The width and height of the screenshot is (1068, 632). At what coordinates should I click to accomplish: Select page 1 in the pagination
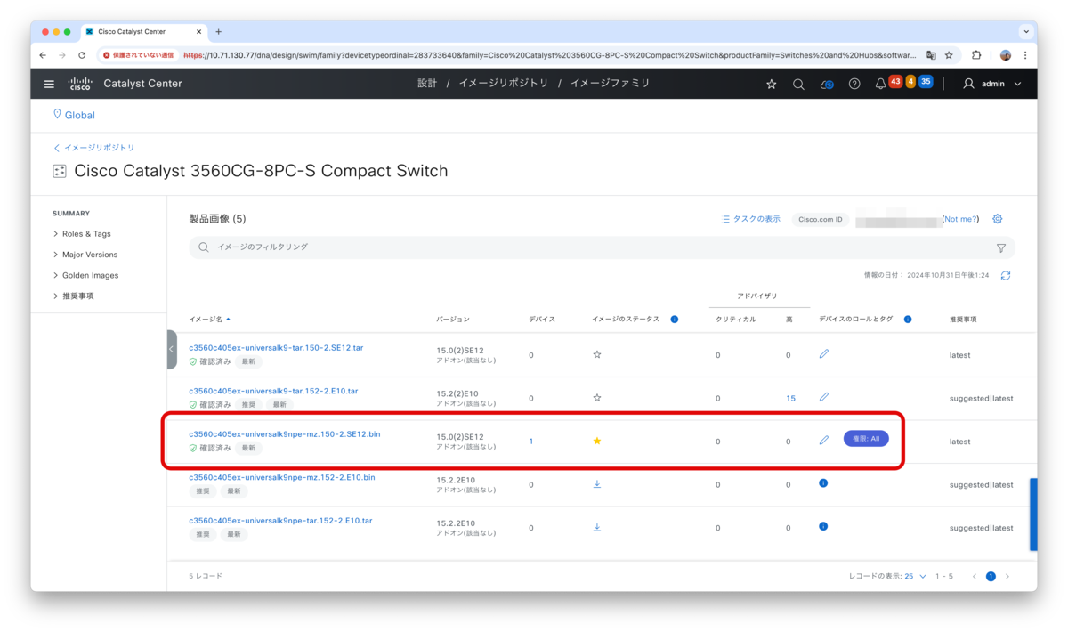tap(991, 577)
